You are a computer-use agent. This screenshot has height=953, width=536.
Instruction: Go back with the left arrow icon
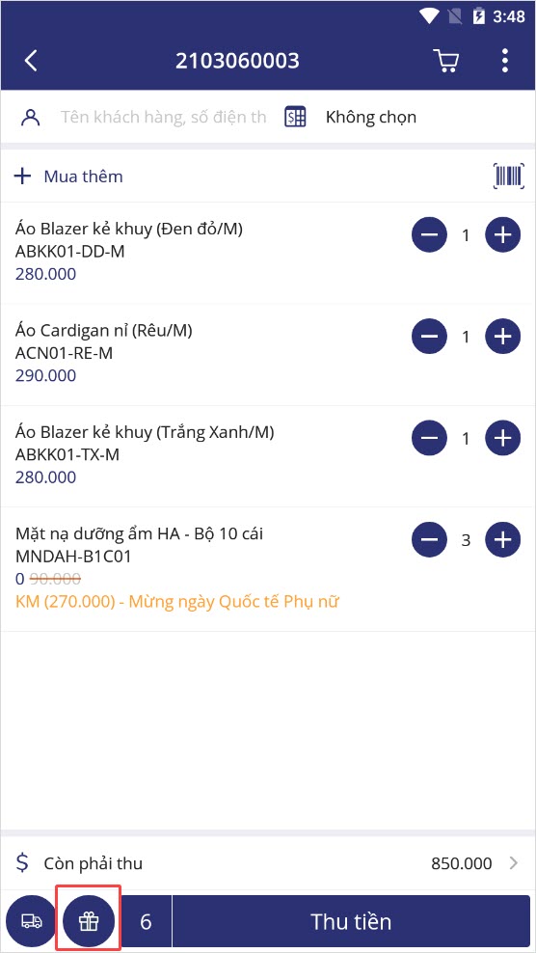[x=31, y=61]
